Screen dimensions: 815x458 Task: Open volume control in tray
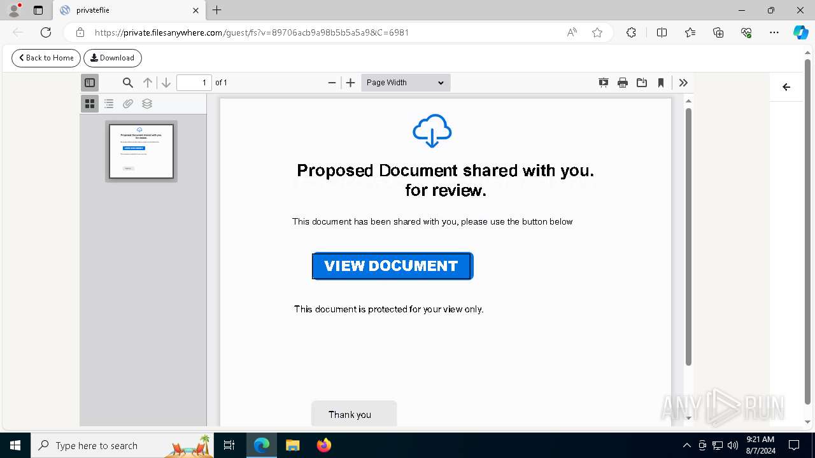(732, 445)
